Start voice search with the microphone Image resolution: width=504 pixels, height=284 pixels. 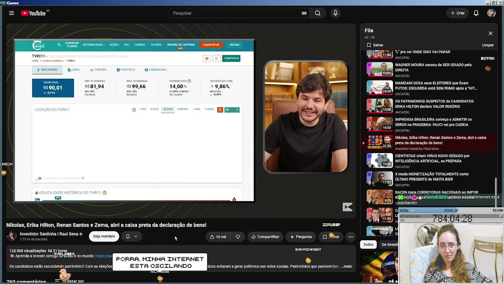(x=335, y=13)
